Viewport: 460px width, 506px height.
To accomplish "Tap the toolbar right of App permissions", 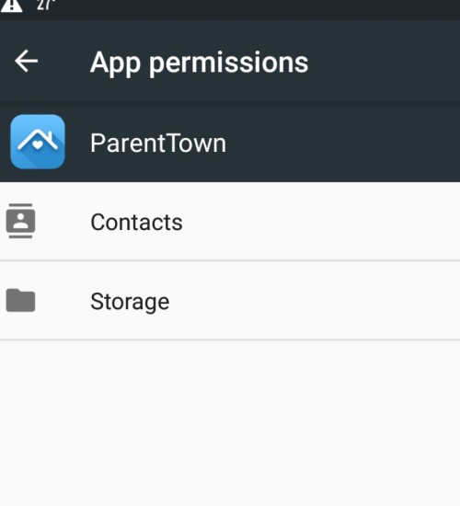I will coord(385,62).
